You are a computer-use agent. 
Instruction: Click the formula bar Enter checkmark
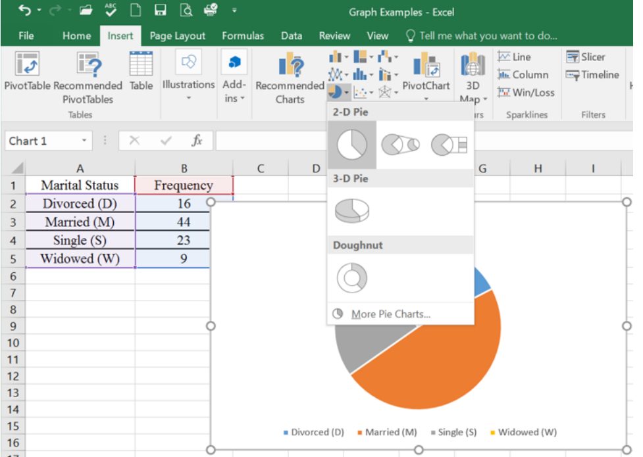[x=166, y=141]
